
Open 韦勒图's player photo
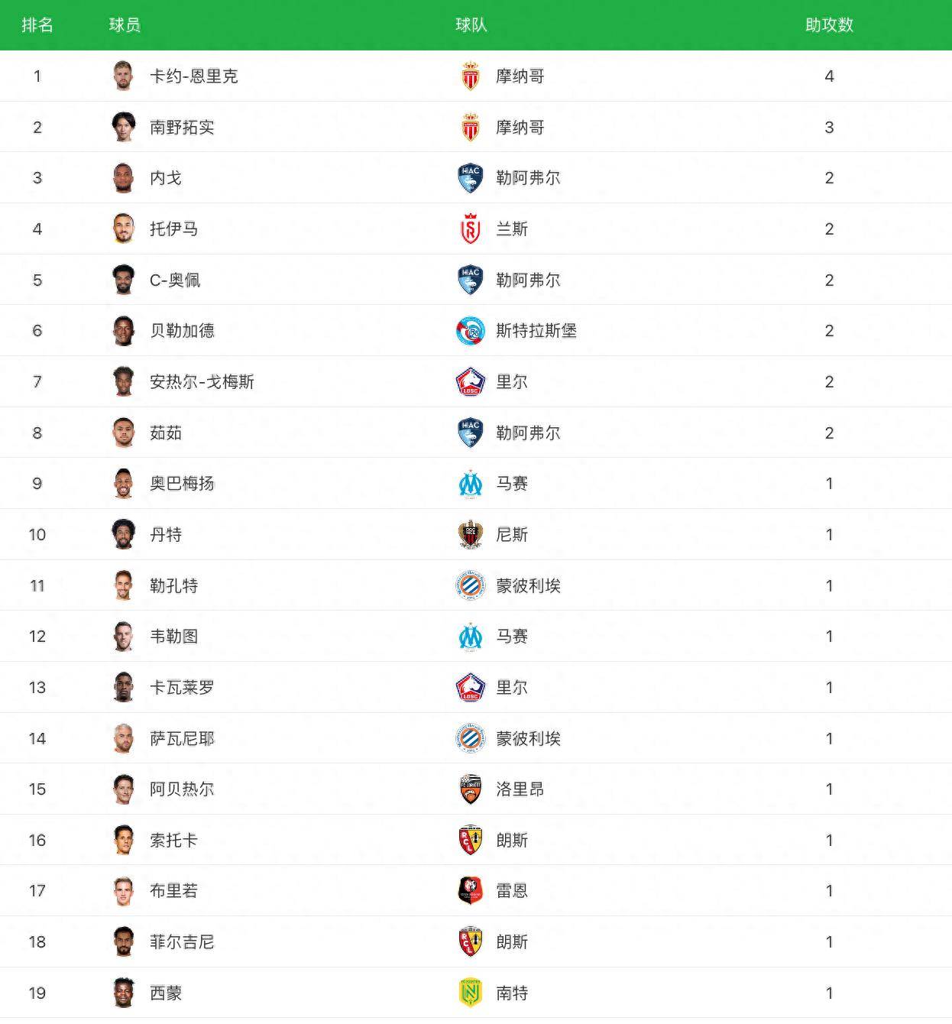point(123,636)
